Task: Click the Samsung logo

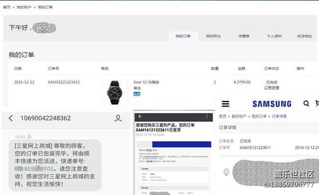Action: [272, 104]
